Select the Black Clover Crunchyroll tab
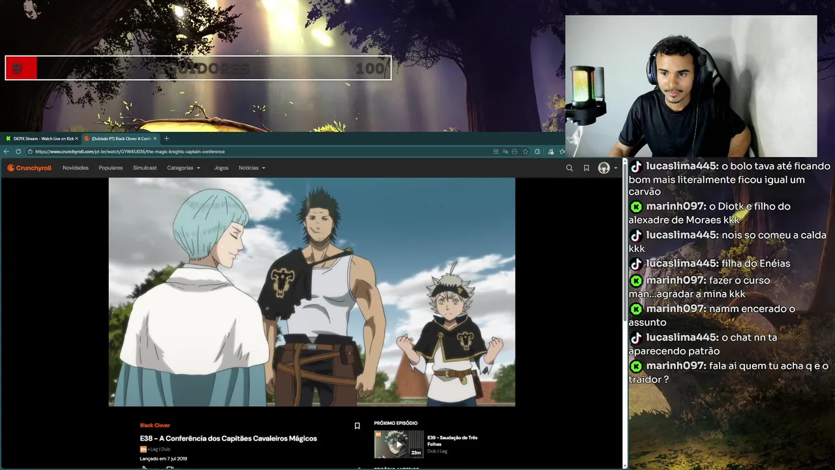The height and width of the screenshot is (470, 835). pos(120,138)
